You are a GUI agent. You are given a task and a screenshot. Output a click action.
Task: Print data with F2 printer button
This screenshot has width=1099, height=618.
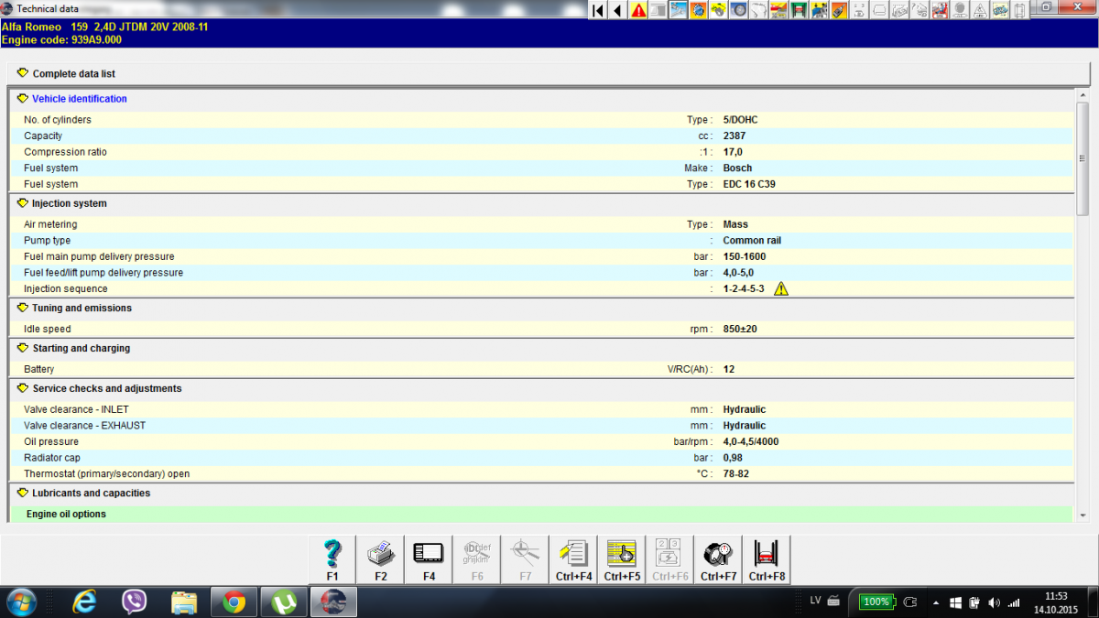point(381,560)
